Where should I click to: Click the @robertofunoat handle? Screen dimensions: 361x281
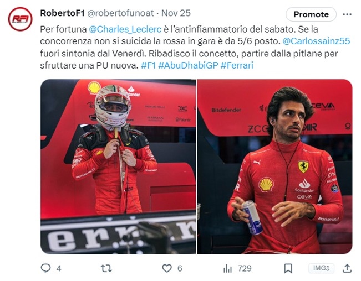pos(120,13)
